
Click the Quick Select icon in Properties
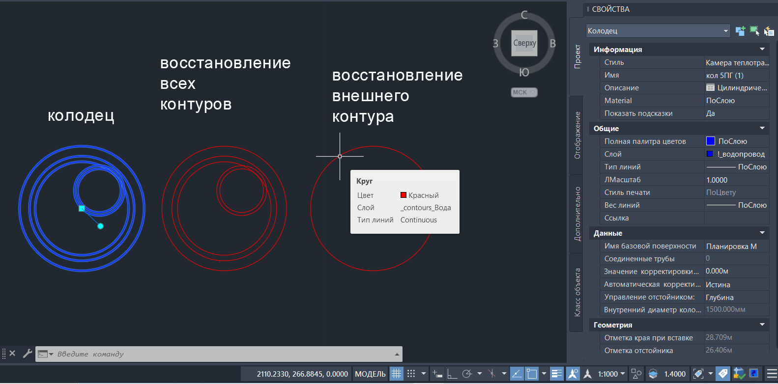(x=769, y=31)
